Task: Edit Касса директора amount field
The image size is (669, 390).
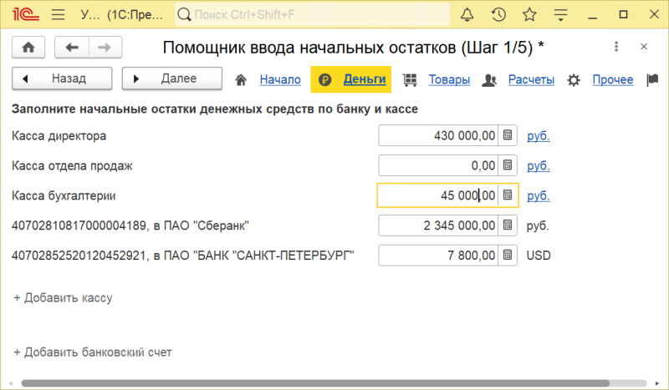Action: click(437, 135)
